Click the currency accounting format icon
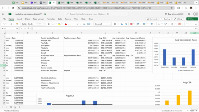Viewport: 199px width, 112px height. coord(115,24)
